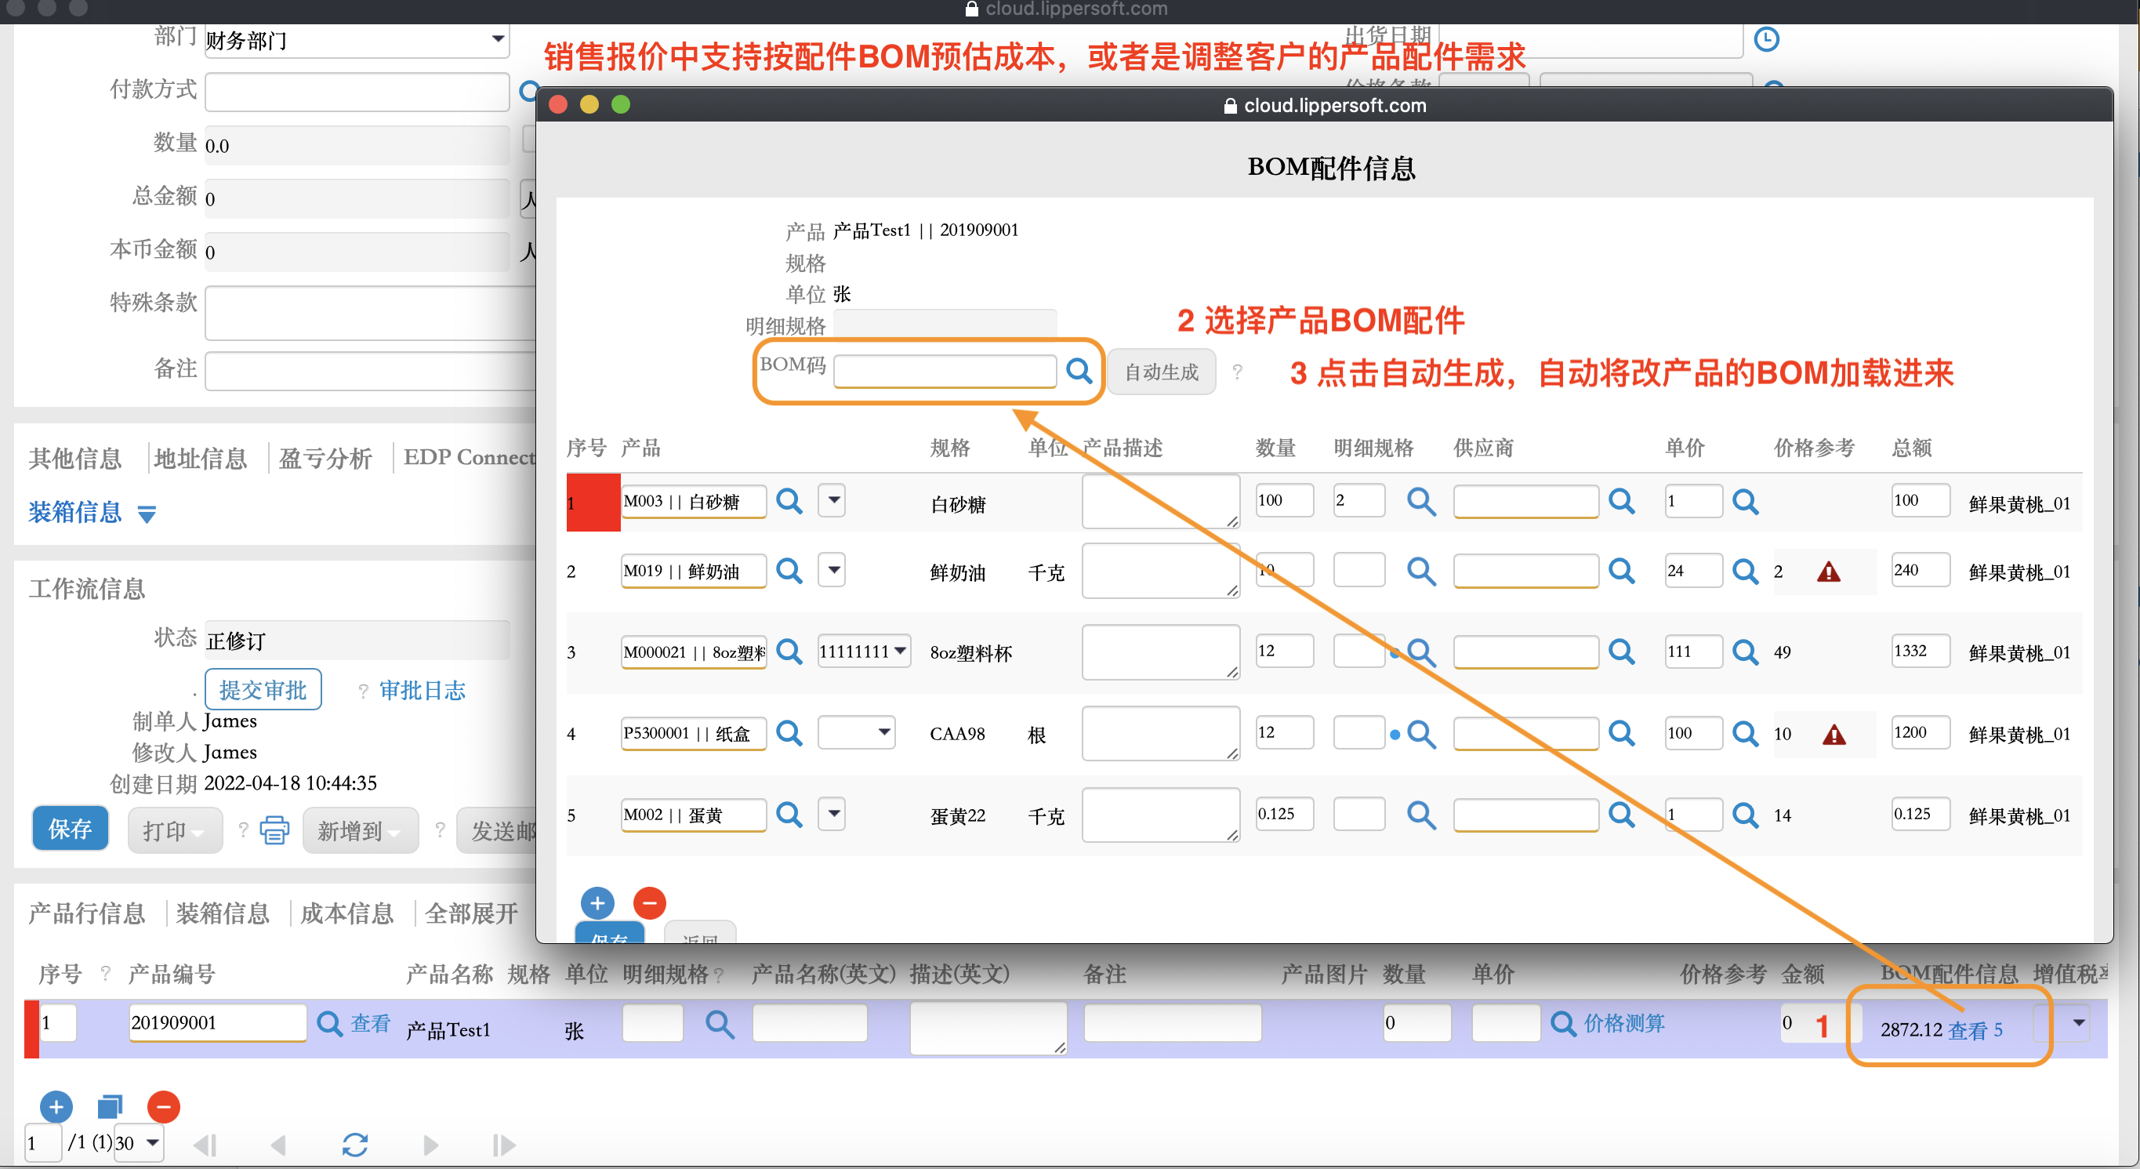Click the 提交审批 button
The width and height of the screenshot is (2140, 1169).
click(263, 690)
